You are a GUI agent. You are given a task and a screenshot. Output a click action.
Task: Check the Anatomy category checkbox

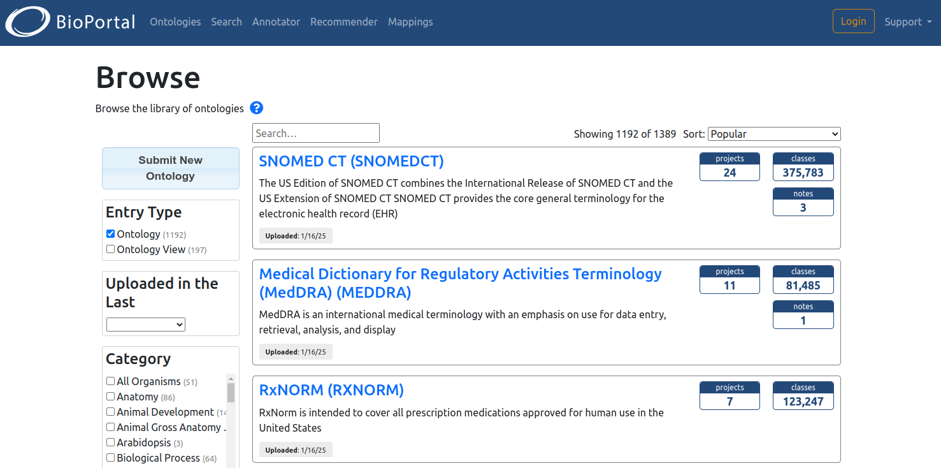tap(111, 397)
